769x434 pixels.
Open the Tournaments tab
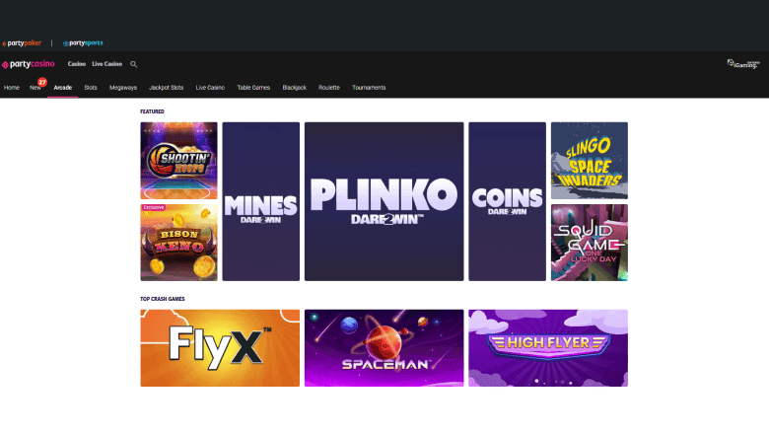click(x=369, y=88)
